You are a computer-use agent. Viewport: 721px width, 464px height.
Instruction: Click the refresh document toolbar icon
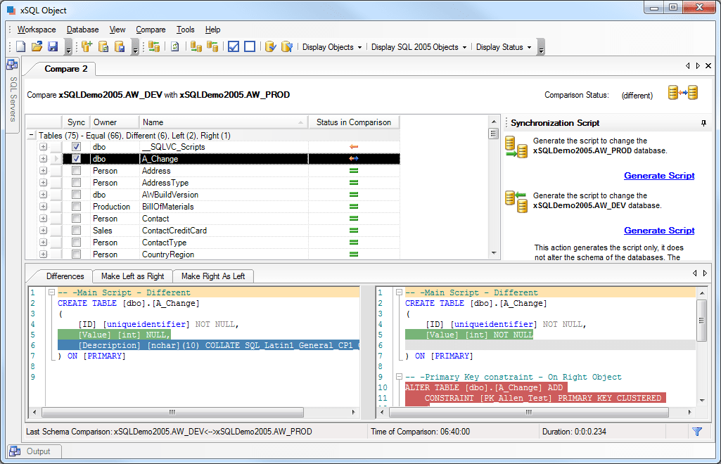(x=174, y=46)
